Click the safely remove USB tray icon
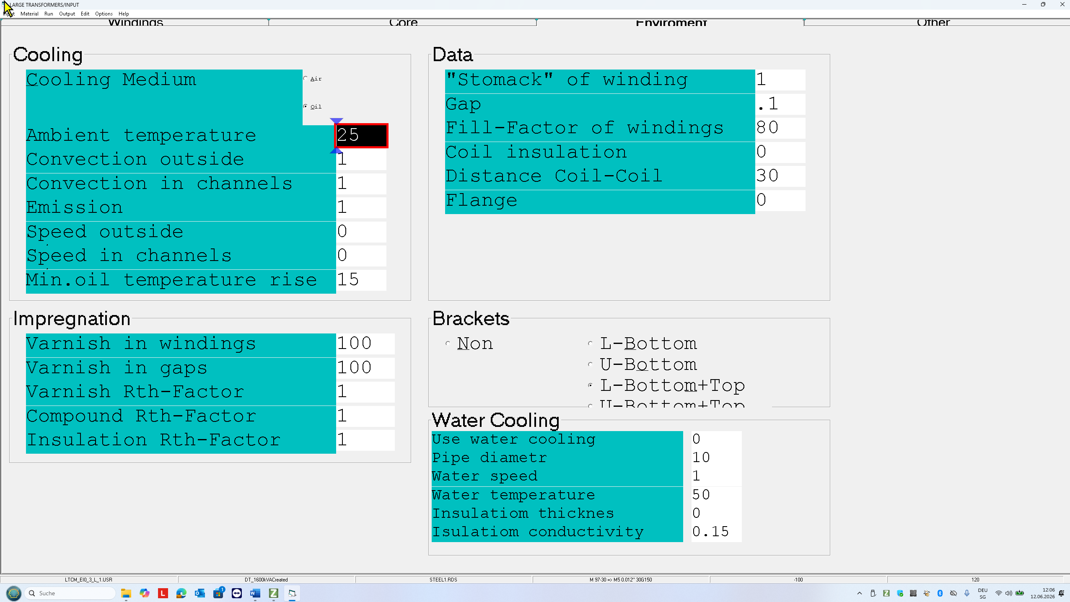This screenshot has width=1070, height=602. (873, 593)
